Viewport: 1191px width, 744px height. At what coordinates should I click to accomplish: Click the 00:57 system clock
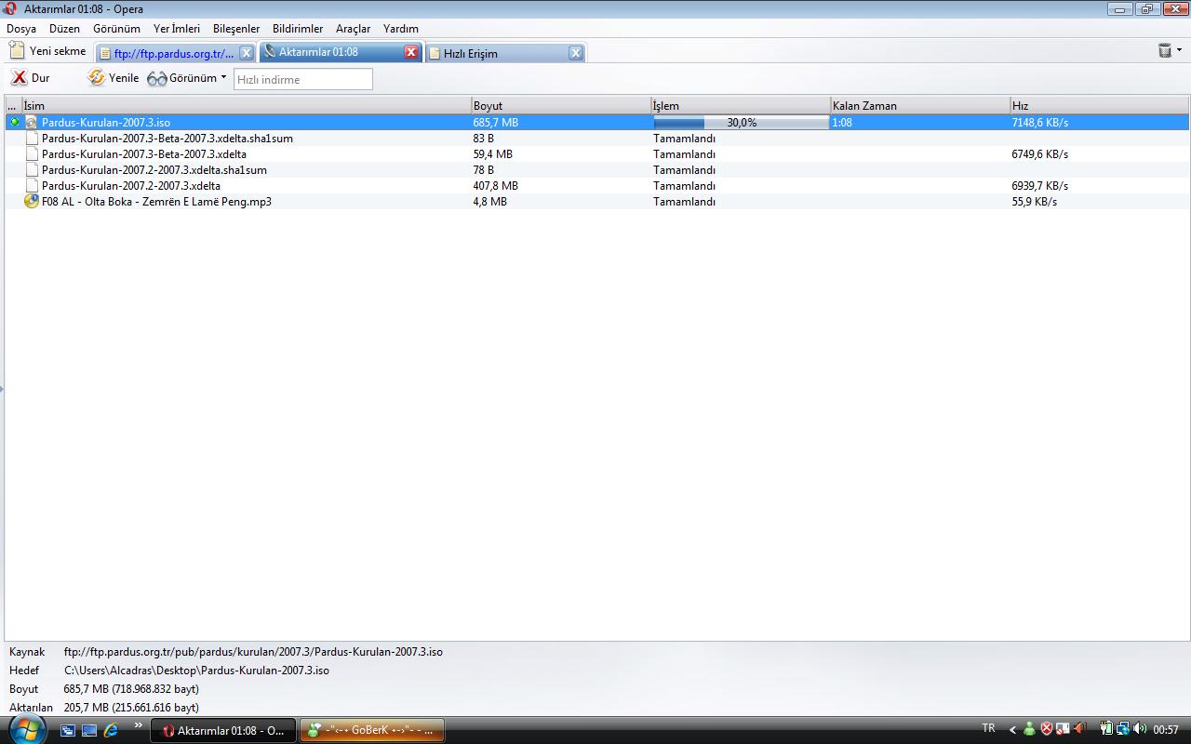click(1166, 730)
